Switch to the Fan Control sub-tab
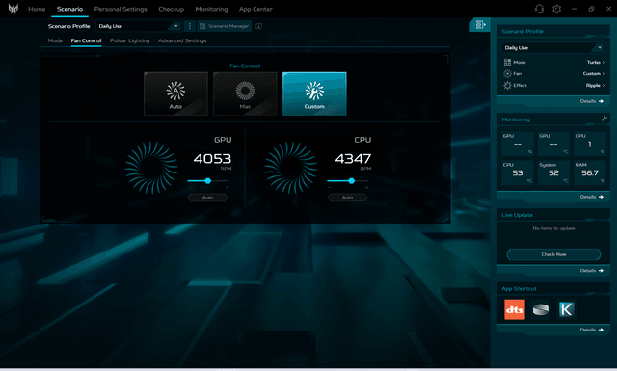617x371 pixels. tap(86, 40)
